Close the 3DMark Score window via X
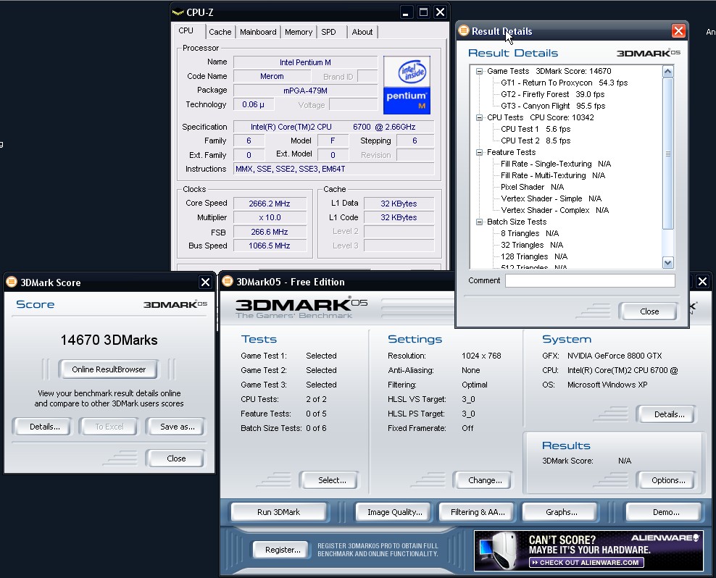Screen dimensions: 716x578 coord(206,282)
